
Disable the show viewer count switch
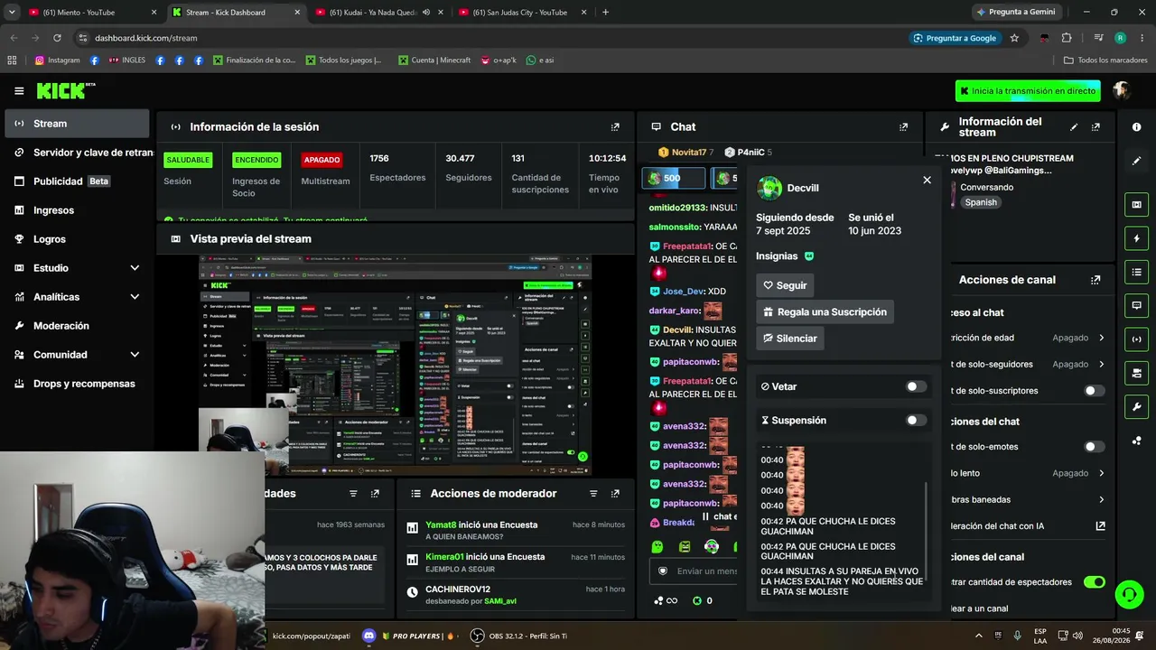pos(1094,582)
